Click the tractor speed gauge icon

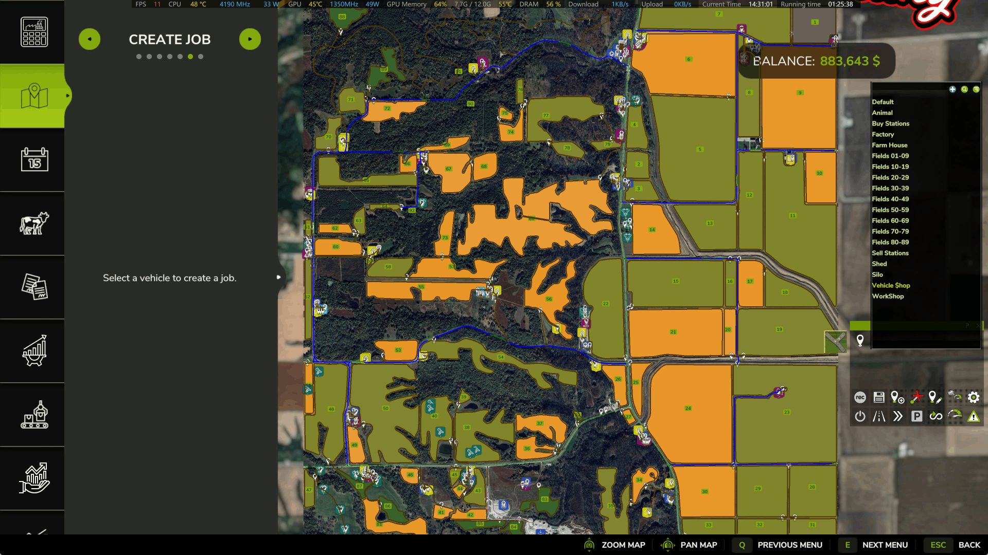(955, 396)
